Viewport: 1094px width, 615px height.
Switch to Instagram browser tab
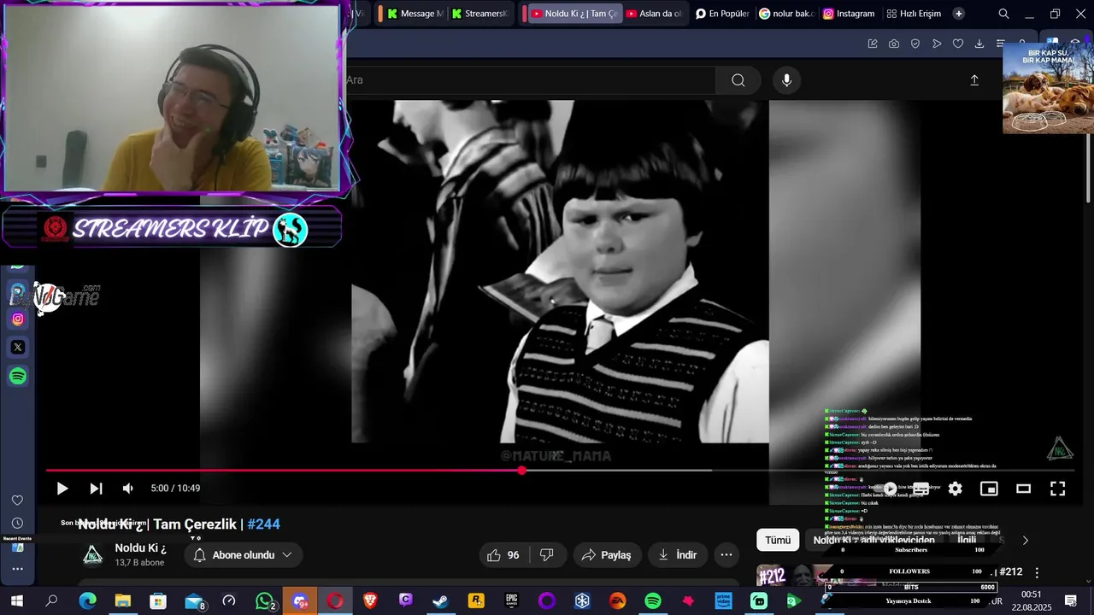click(x=849, y=14)
